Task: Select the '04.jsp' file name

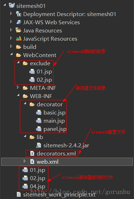Action: coord(37,187)
